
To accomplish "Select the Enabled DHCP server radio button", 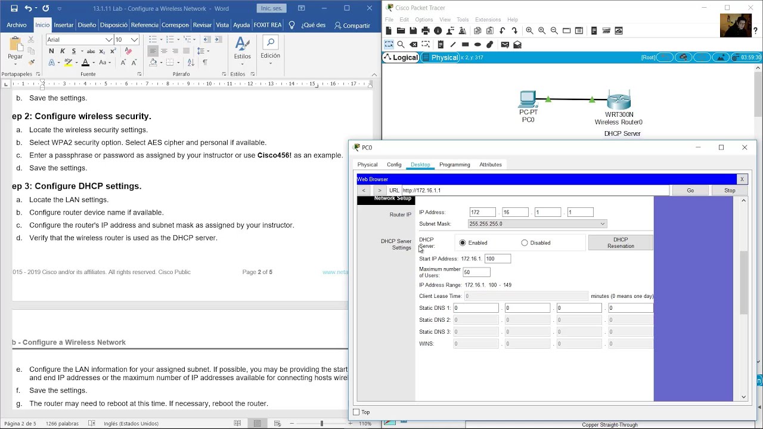I will coord(463,243).
